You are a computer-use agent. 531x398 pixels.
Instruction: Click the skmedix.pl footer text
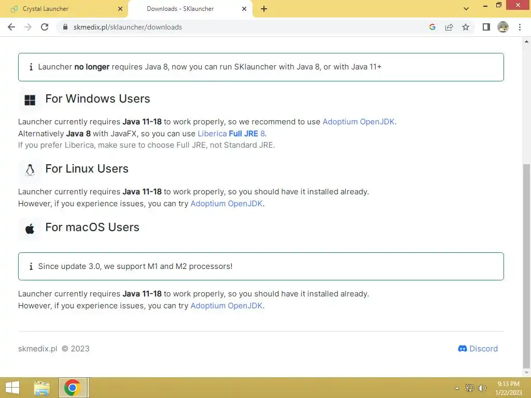[37, 349]
